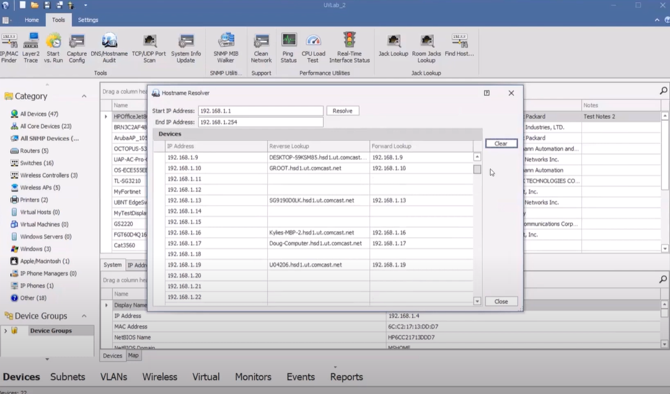The image size is (670, 394).
Task: Collapse the ribbon with chevron
Action: point(657,20)
